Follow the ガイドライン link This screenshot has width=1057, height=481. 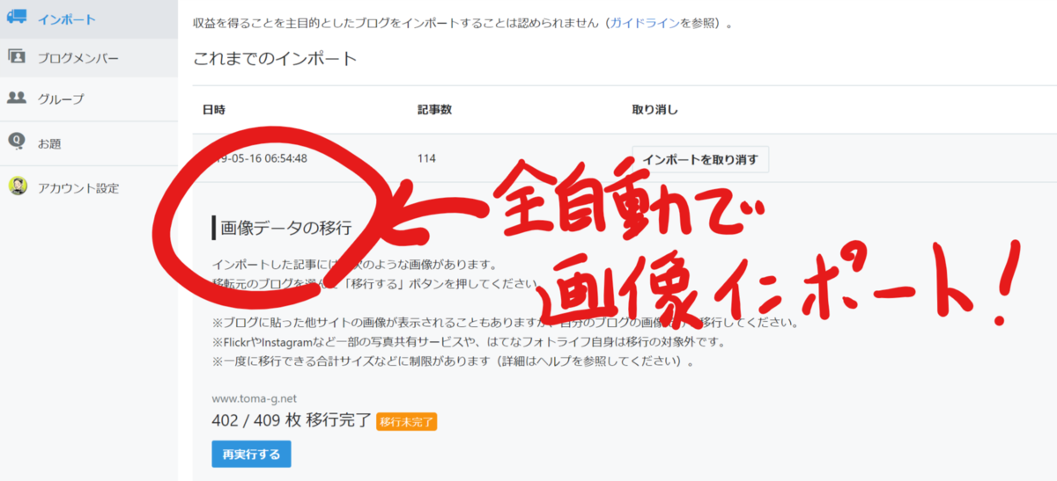(x=644, y=23)
